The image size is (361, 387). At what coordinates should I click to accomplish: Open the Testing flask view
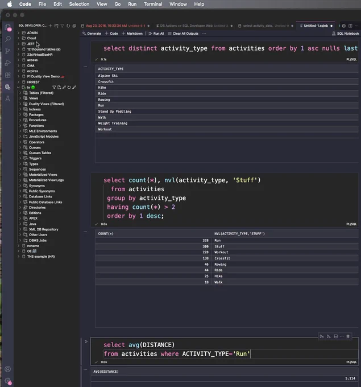tap(8, 98)
